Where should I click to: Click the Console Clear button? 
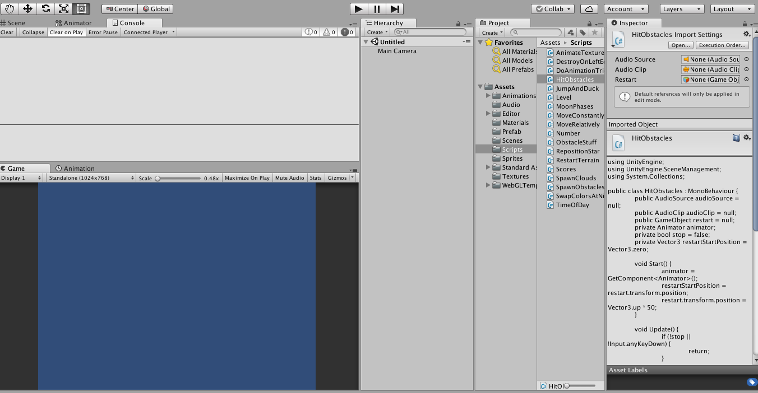(7, 32)
